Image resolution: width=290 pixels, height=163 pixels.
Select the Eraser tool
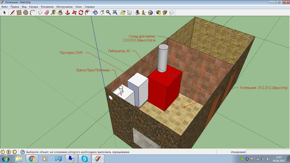pyautogui.click(x=47, y=12)
